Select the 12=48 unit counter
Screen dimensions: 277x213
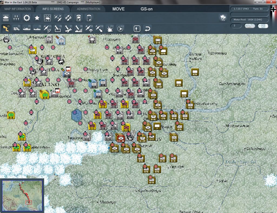[x=141, y=94]
